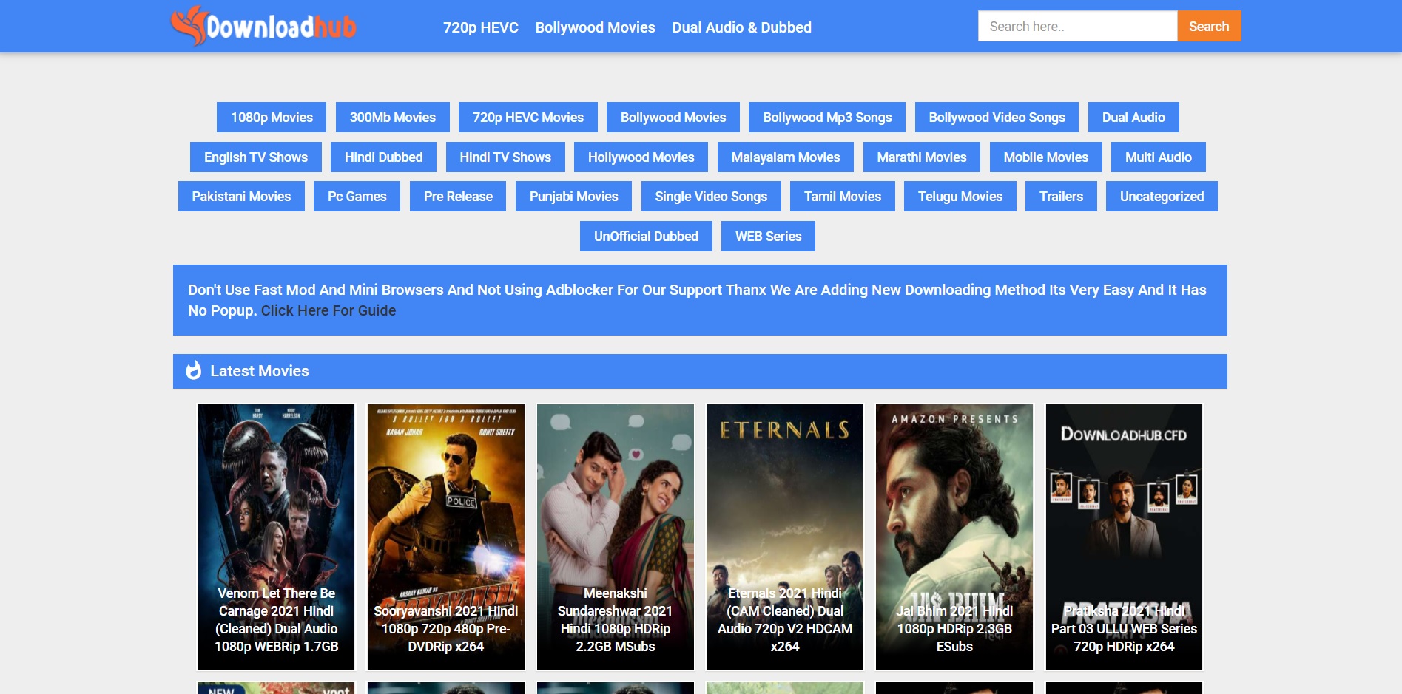Open the 720p HEVC menu item
The height and width of the screenshot is (694, 1402).
[480, 27]
